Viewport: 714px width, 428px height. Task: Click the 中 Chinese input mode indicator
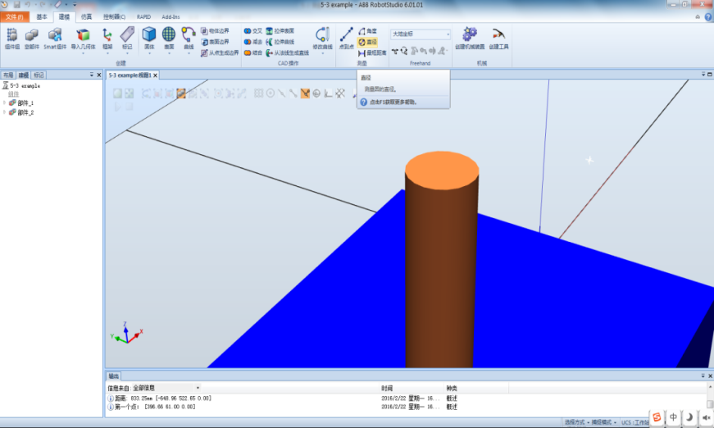pos(673,417)
